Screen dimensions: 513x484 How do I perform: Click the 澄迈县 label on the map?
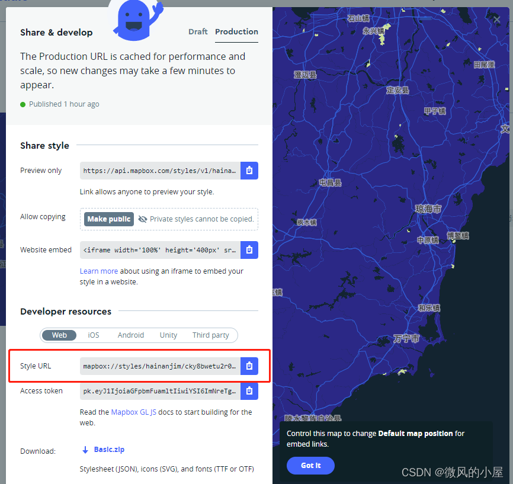(x=305, y=75)
